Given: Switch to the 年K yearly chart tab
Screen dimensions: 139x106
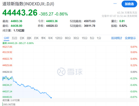Looking at the screenshot, I should (x=50, y=38).
